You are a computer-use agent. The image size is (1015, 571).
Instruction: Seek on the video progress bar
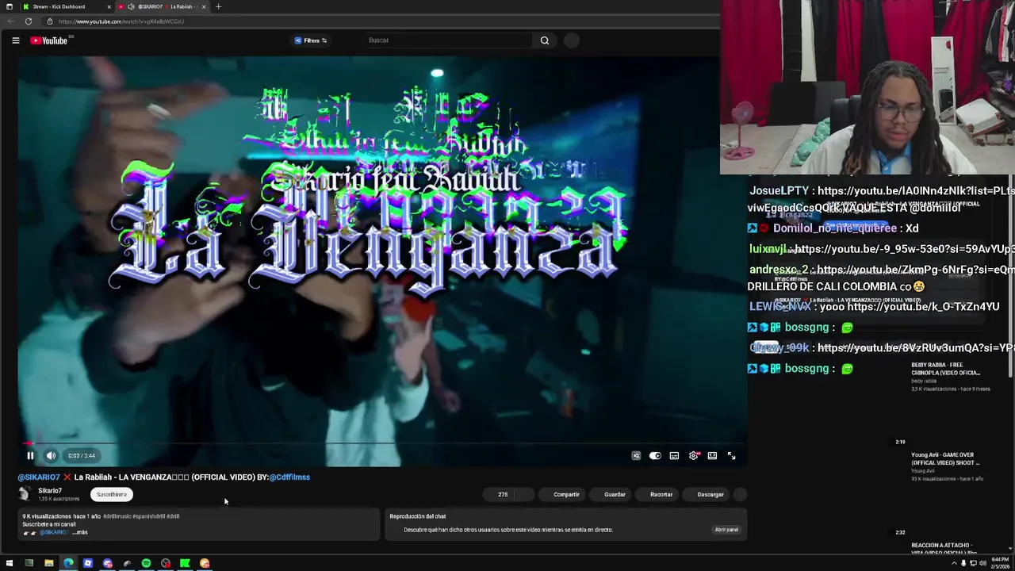coord(381,444)
